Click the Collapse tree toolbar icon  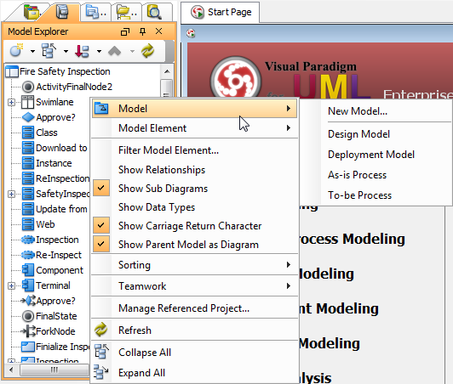click(49, 50)
